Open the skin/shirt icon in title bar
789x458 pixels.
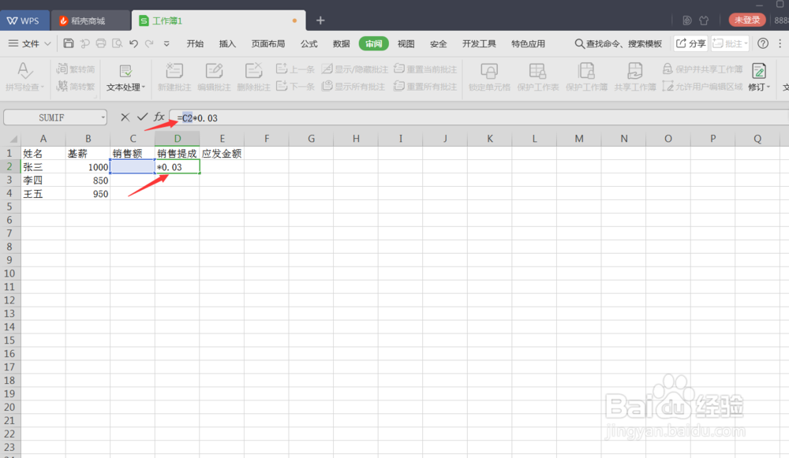(704, 20)
